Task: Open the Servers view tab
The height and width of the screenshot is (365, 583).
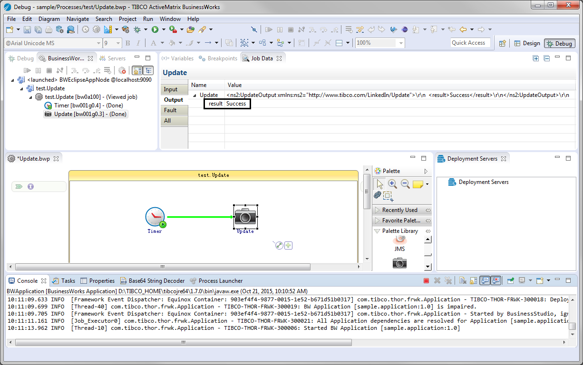Action: tap(112, 58)
